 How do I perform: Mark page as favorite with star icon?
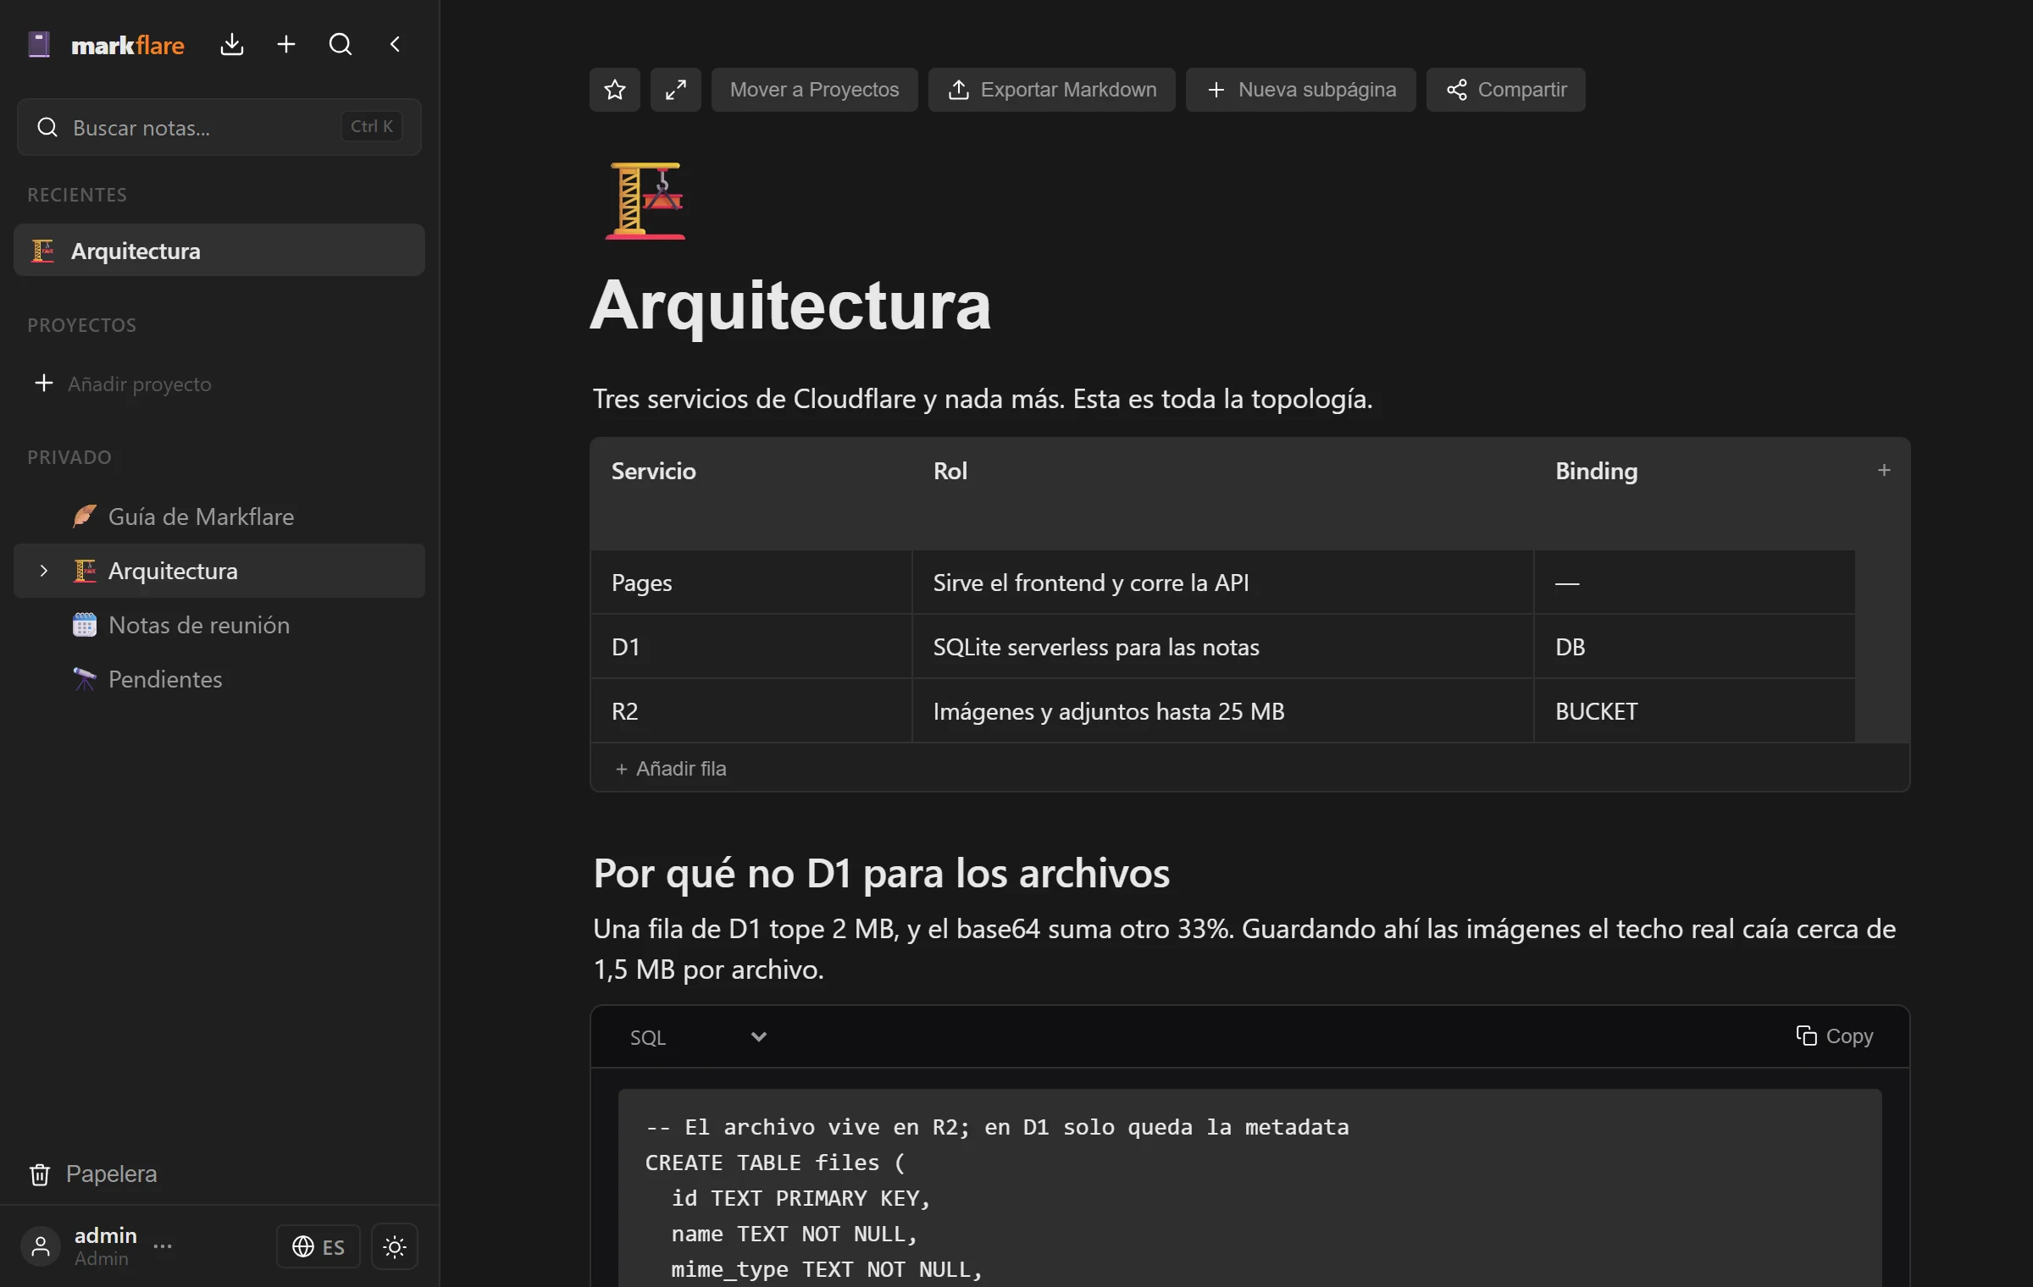[615, 90]
